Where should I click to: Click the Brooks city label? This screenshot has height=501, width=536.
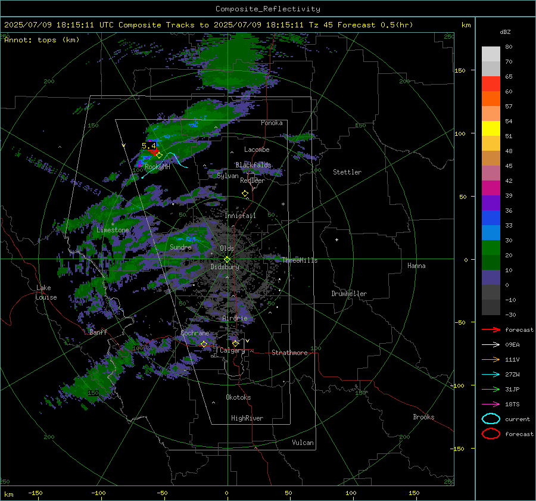423,417
